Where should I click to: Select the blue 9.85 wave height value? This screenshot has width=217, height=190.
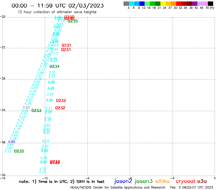click(x=12, y=142)
